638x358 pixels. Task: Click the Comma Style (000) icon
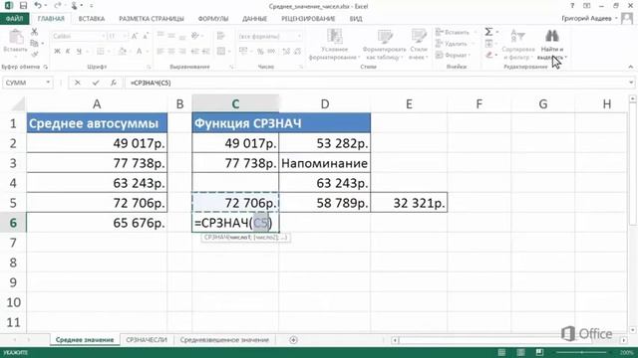(x=271, y=51)
